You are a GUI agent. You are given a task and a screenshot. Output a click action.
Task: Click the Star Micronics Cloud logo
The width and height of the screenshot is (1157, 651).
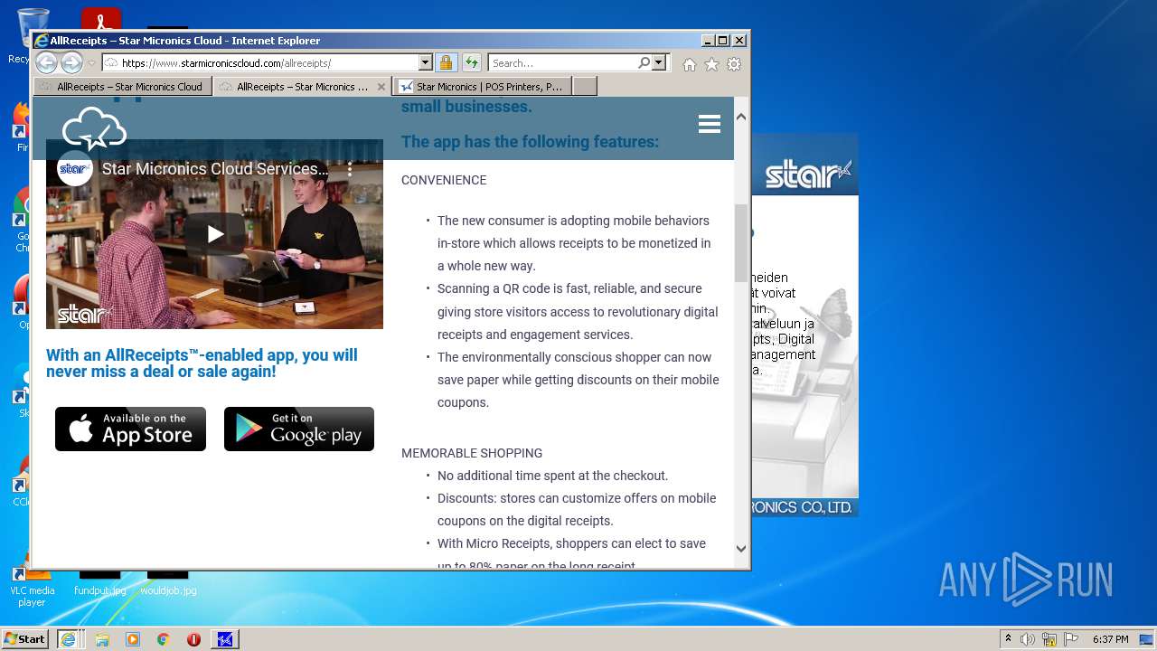[94, 128]
